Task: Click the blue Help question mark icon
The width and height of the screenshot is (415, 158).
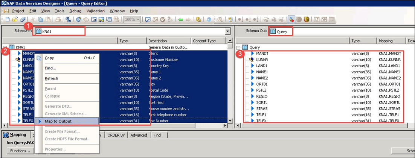Action: [209, 19]
